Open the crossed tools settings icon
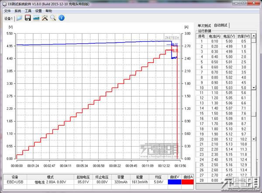Image resolution: width=262 pixels, height=193 pixels. [x=45, y=18]
